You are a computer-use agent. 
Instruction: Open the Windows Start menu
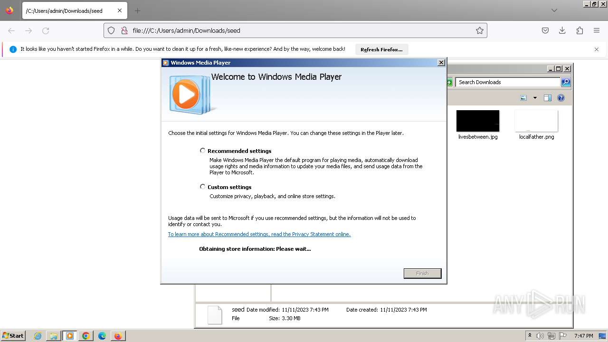tap(13, 335)
